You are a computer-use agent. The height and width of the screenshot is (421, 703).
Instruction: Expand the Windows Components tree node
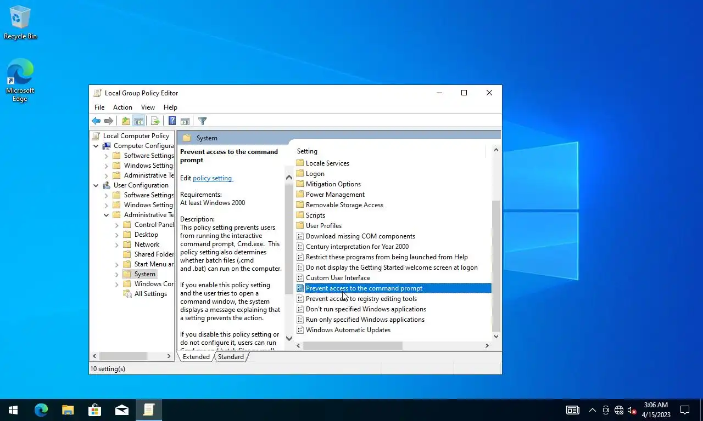[116, 284]
